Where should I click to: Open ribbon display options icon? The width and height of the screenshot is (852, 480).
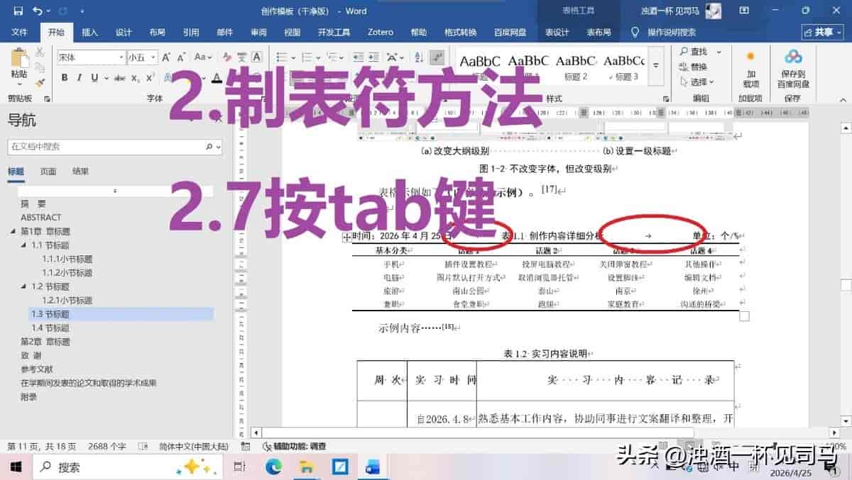click(745, 11)
